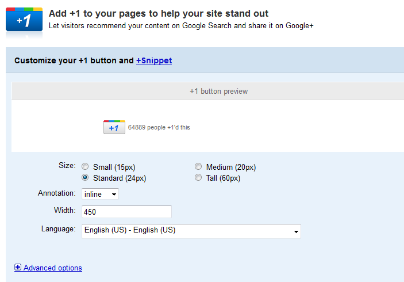This screenshot has height=282, width=404.
Task: Click the +1 preview button
Action: coord(114,127)
